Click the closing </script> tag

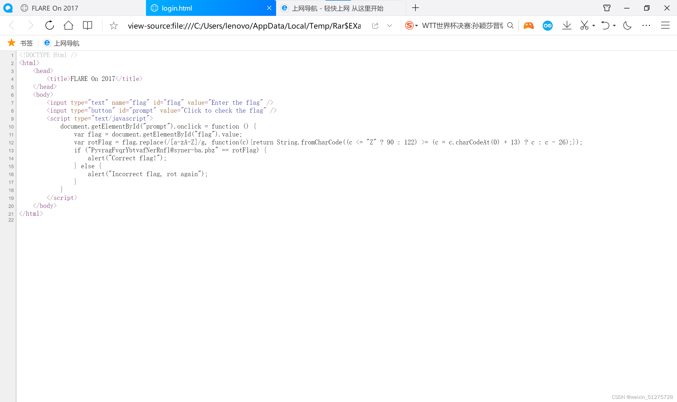pos(62,198)
